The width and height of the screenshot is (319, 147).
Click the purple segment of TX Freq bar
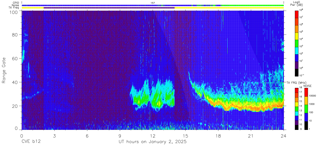pyautogui.click(x=109, y=8)
